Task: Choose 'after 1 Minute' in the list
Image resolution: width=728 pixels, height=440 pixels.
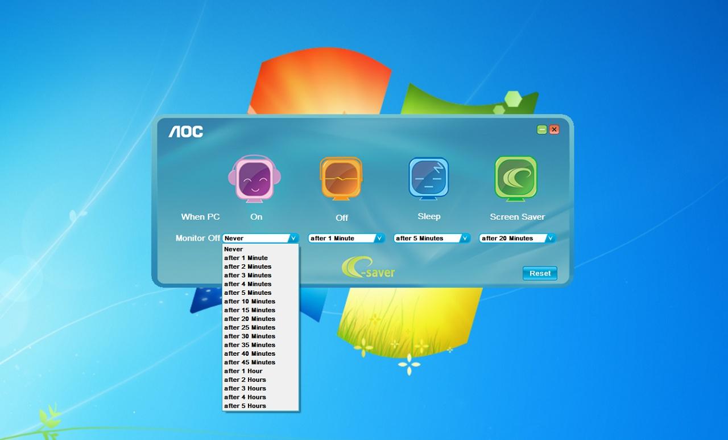Action: point(260,258)
